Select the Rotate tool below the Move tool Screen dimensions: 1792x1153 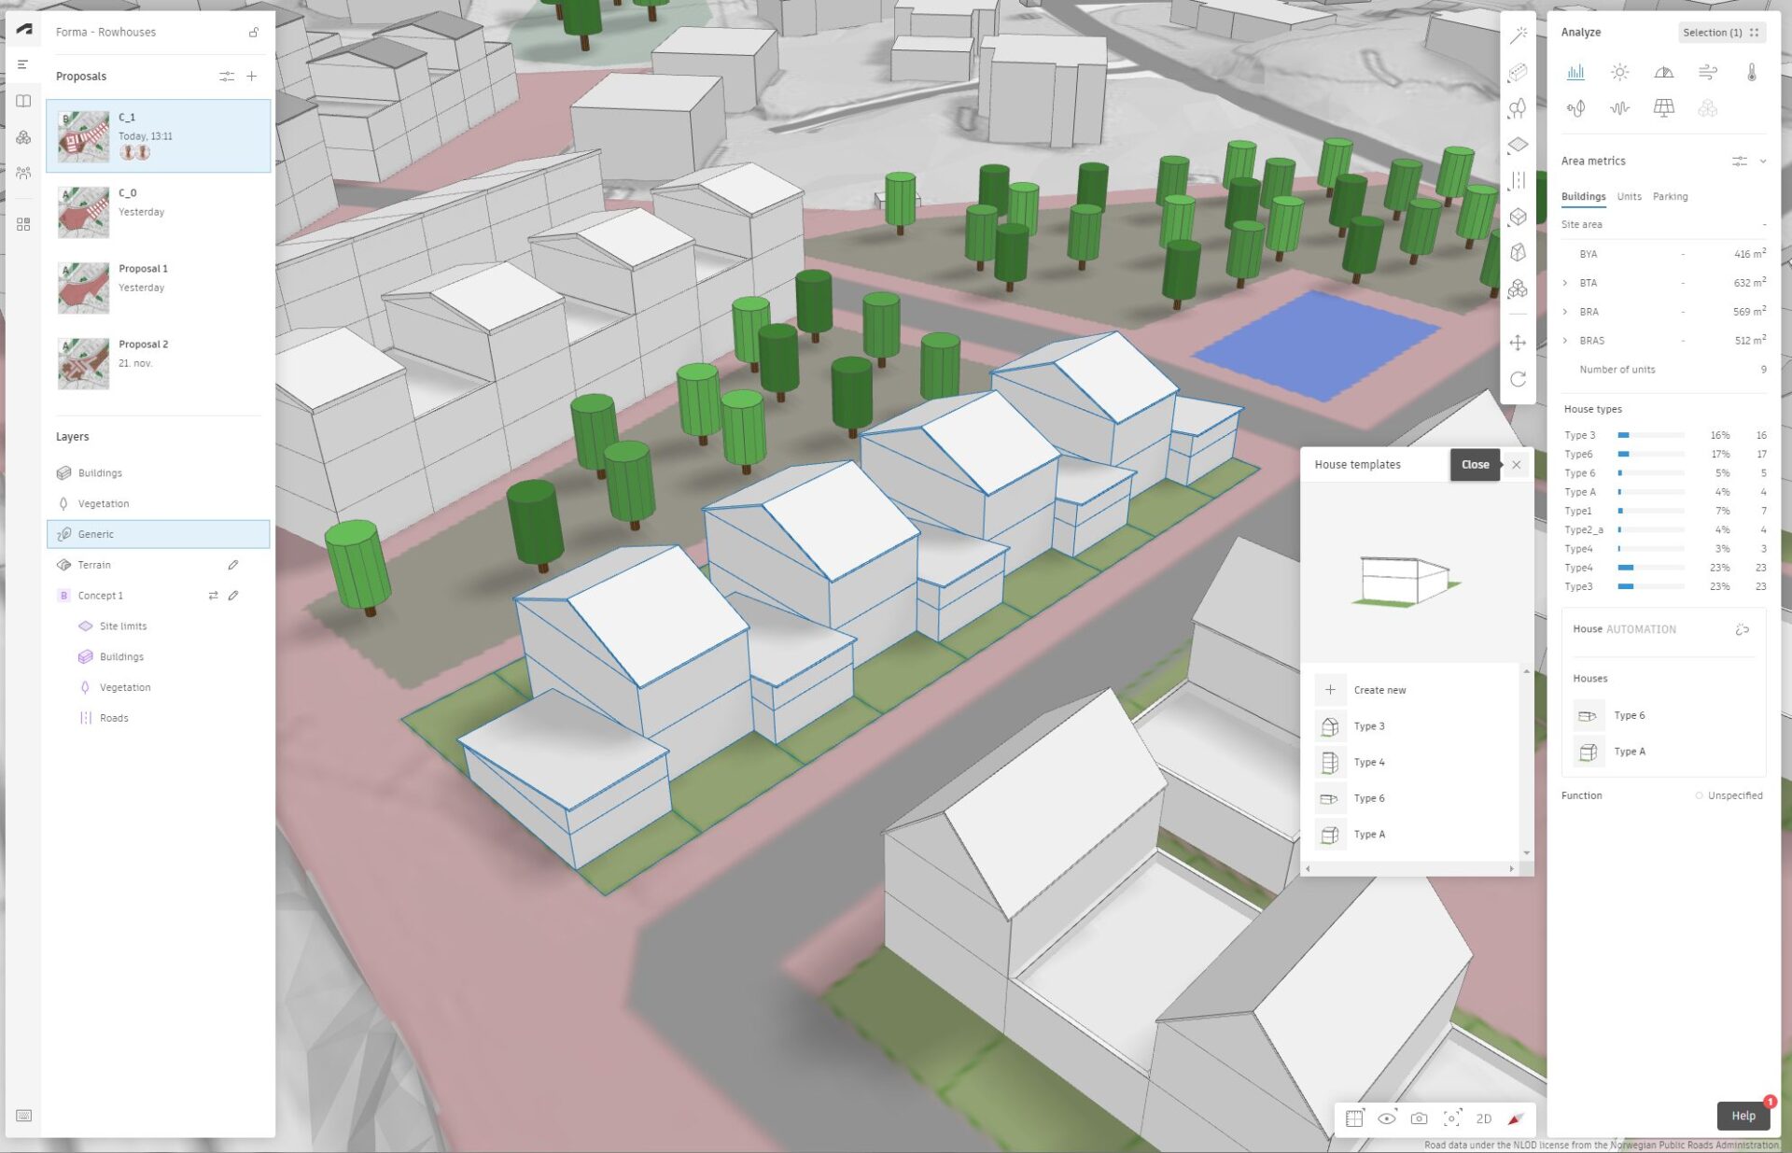pyautogui.click(x=1519, y=380)
